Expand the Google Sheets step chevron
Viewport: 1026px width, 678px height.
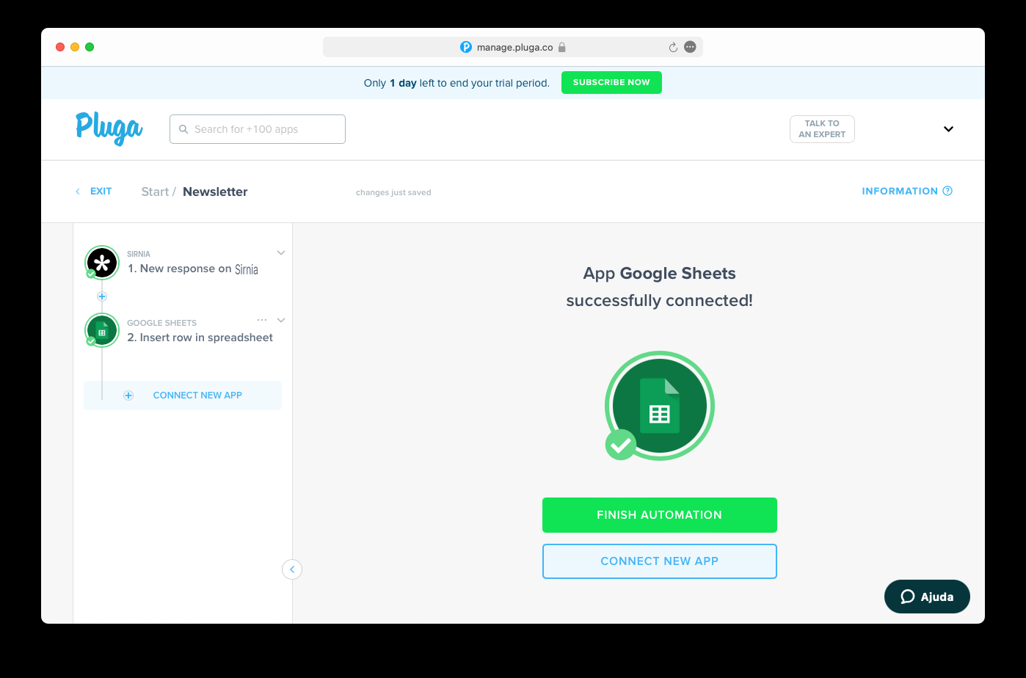tap(281, 320)
